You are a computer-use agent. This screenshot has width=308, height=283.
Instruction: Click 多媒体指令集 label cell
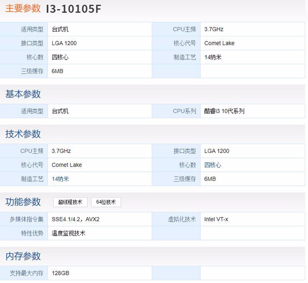click(24, 219)
